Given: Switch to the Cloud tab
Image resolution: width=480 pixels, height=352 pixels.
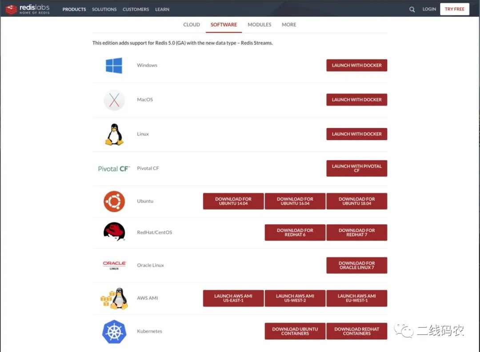Looking at the screenshot, I should click(191, 24).
